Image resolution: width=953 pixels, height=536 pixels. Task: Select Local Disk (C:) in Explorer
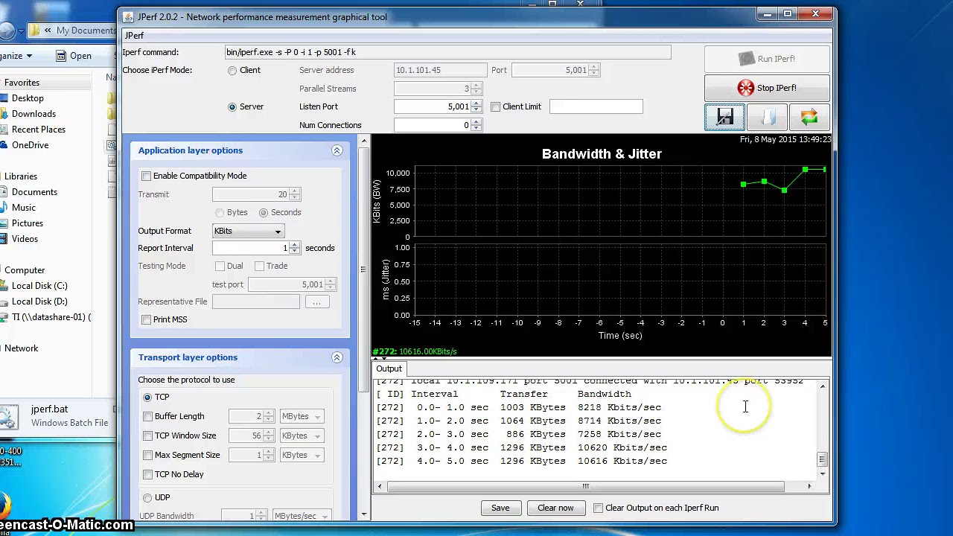(x=39, y=286)
